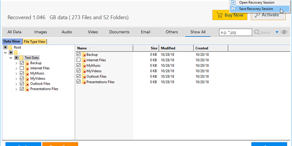Check the Internet Files checkbox in file list

tap(78, 60)
